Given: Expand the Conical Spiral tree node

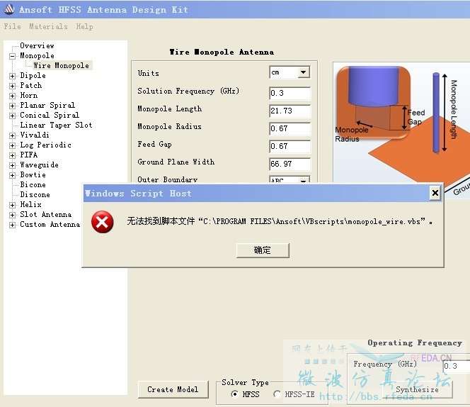Looking at the screenshot, I should (12, 116).
